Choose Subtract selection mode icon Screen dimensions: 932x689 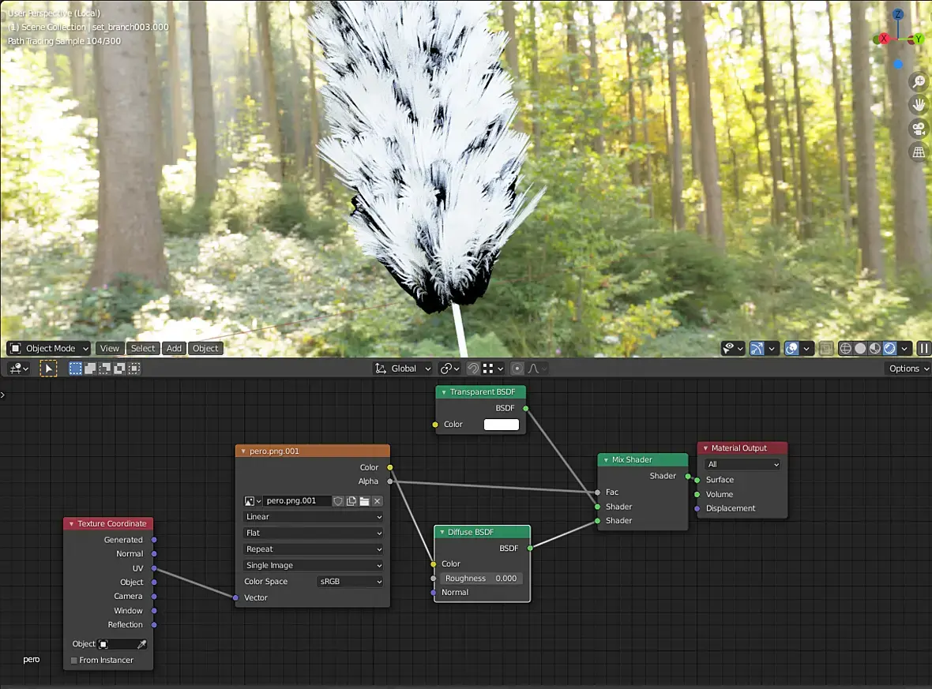click(x=104, y=369)
